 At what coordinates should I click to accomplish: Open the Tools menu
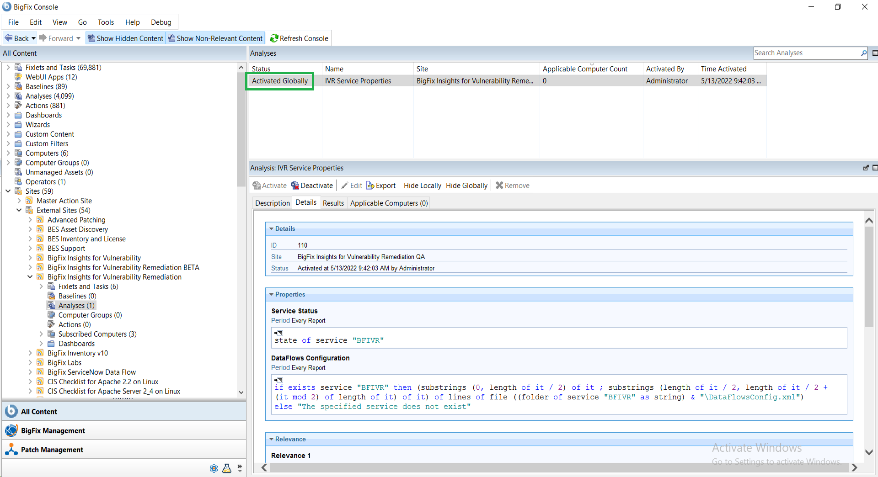coord(106,22)
